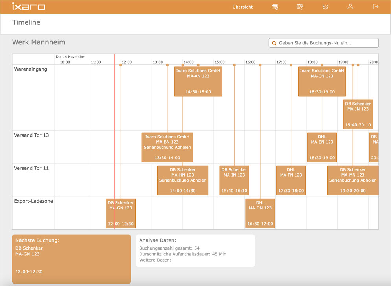The height and width of the screenshot is (286, 391).
Task: Click the ixaro logo
Action: point(29,6)
